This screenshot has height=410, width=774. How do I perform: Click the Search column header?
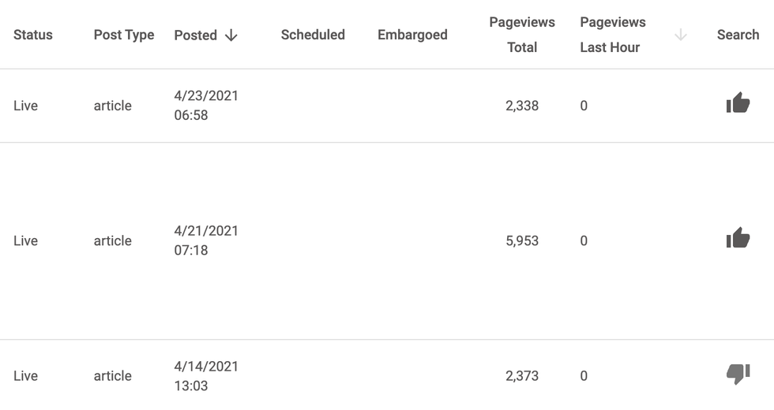pyautogui.click(x=738, y=35)
